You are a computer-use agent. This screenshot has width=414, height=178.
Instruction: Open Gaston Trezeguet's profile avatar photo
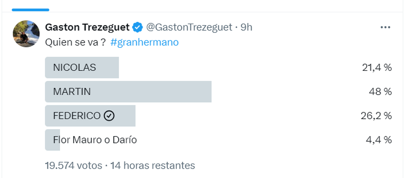(x=26, y=34)
